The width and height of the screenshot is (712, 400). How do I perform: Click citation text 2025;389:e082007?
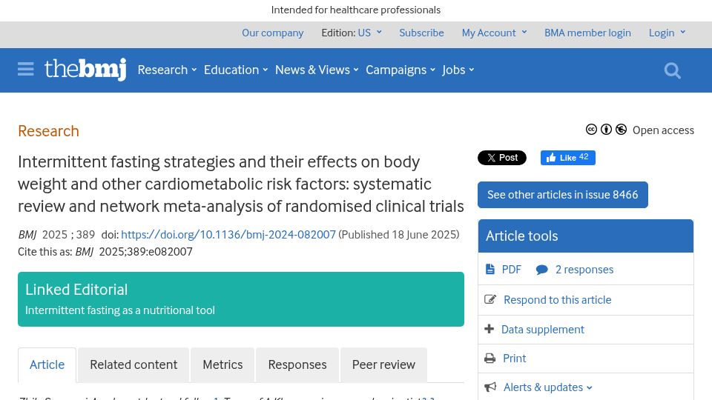pos(146,252)
